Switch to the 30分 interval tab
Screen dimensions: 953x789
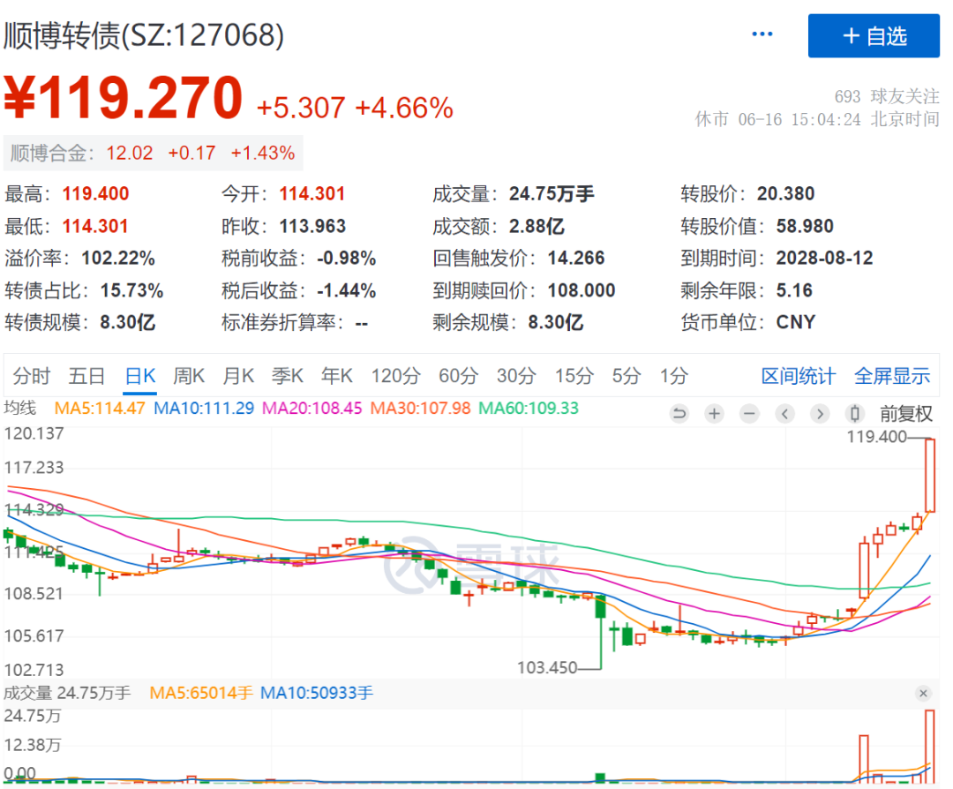(516, 376)
